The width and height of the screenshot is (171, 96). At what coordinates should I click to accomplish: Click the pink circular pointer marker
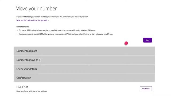click(x=126, y=43)
